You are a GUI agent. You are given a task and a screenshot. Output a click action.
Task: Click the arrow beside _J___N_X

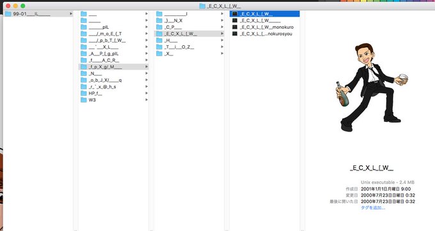point(222,20)
